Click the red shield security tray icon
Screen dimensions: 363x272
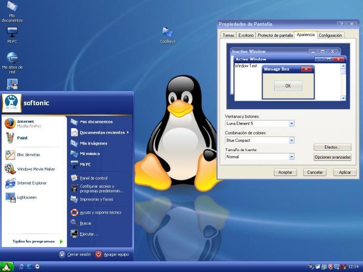pyautogui.click(x=331, y=267)
